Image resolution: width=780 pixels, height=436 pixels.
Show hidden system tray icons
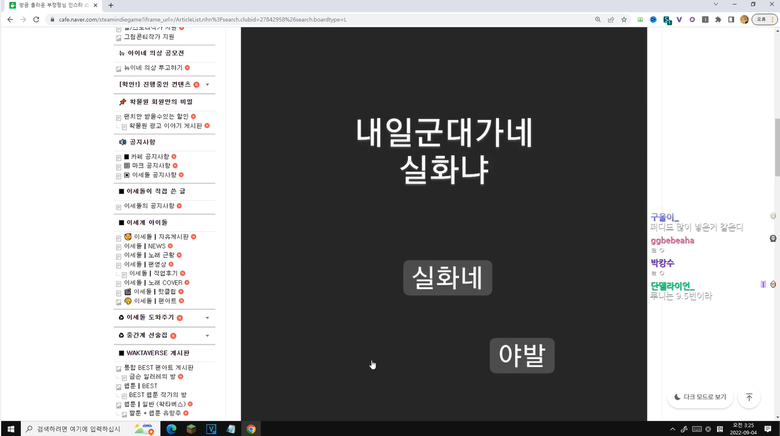pyautogui.click(x=673, y=429)
